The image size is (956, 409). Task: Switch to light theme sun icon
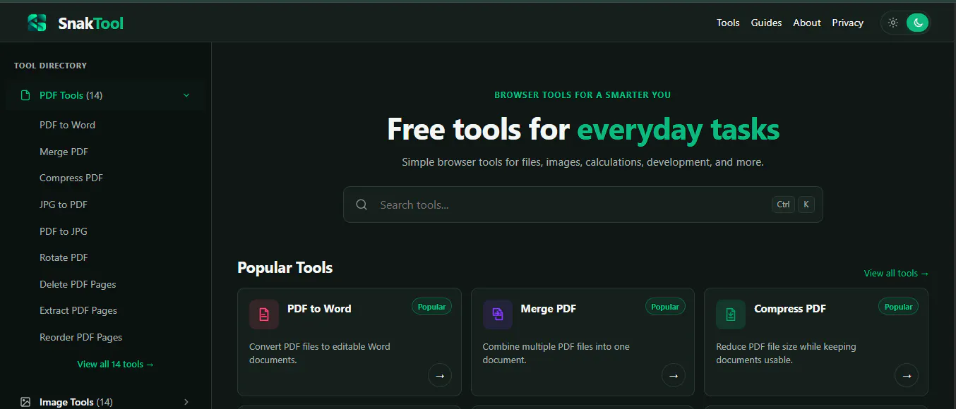(893, 23)
